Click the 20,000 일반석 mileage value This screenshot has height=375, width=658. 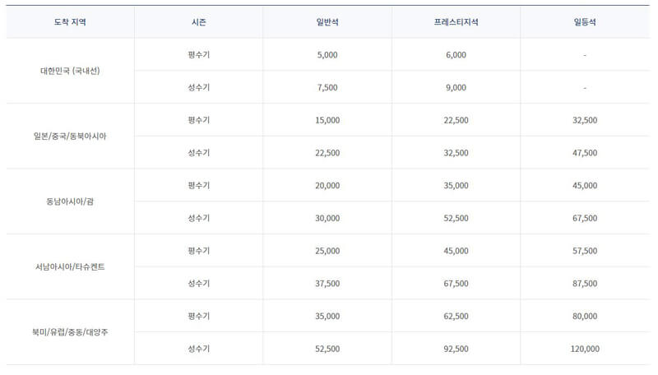[x=327, y=186]
